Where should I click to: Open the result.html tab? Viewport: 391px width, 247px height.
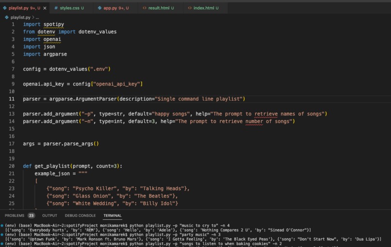tap(158, 8)
